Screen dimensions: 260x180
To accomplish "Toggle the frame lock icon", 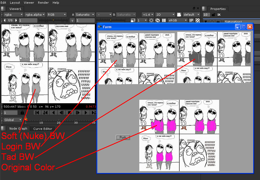I will click(x=22, y=113).
